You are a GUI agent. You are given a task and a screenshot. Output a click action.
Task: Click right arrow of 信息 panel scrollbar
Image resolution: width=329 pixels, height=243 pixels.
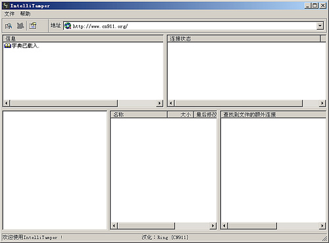159,103
